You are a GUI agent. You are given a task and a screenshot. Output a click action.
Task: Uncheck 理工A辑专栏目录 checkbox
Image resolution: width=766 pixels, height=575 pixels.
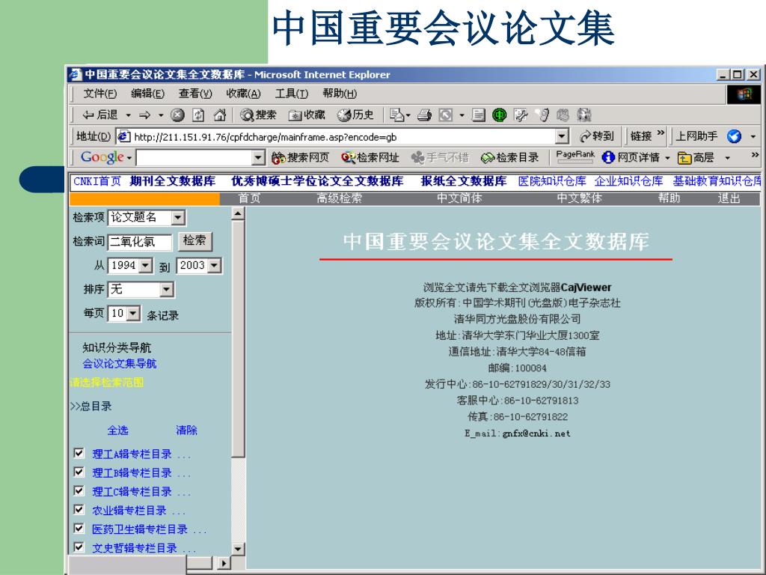pos(79,453)
